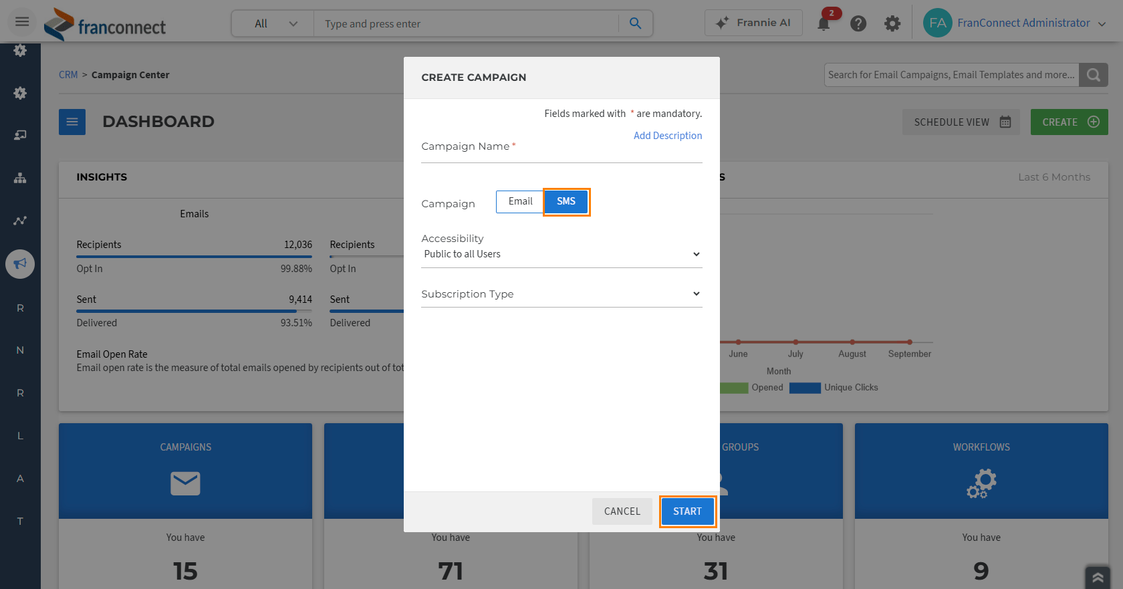Open the sidebar item labeled N

coord(20,350)
